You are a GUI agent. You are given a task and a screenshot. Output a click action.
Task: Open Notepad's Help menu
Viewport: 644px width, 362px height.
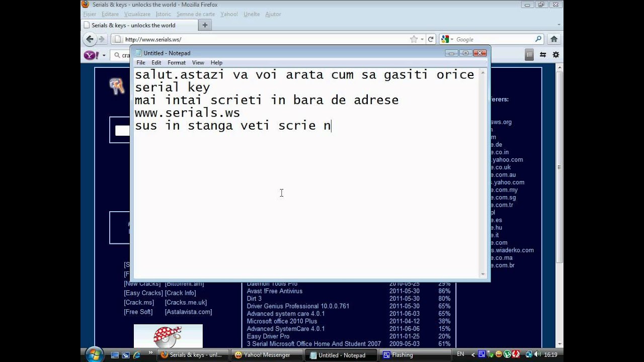tap(216, 63)
